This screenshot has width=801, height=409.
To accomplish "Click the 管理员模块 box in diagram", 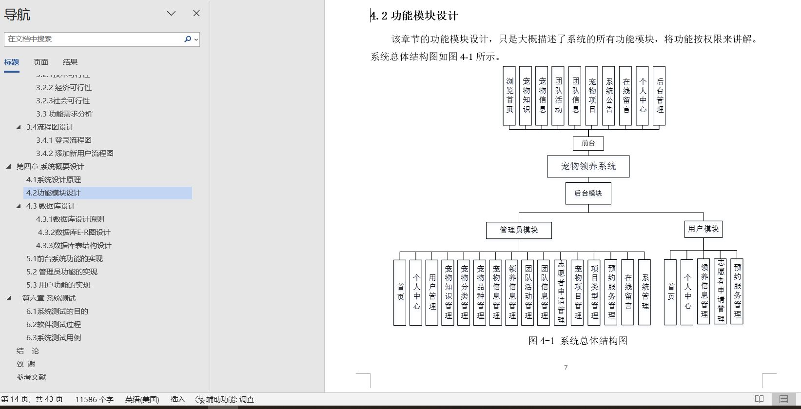I will coord(519,230).
